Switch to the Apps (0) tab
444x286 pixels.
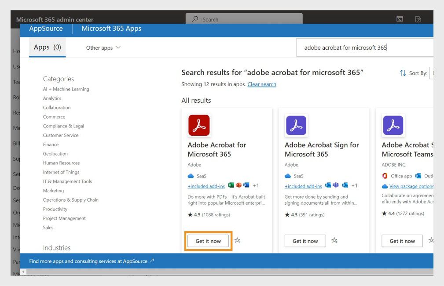pyautogui.click(x=47, y=47)
